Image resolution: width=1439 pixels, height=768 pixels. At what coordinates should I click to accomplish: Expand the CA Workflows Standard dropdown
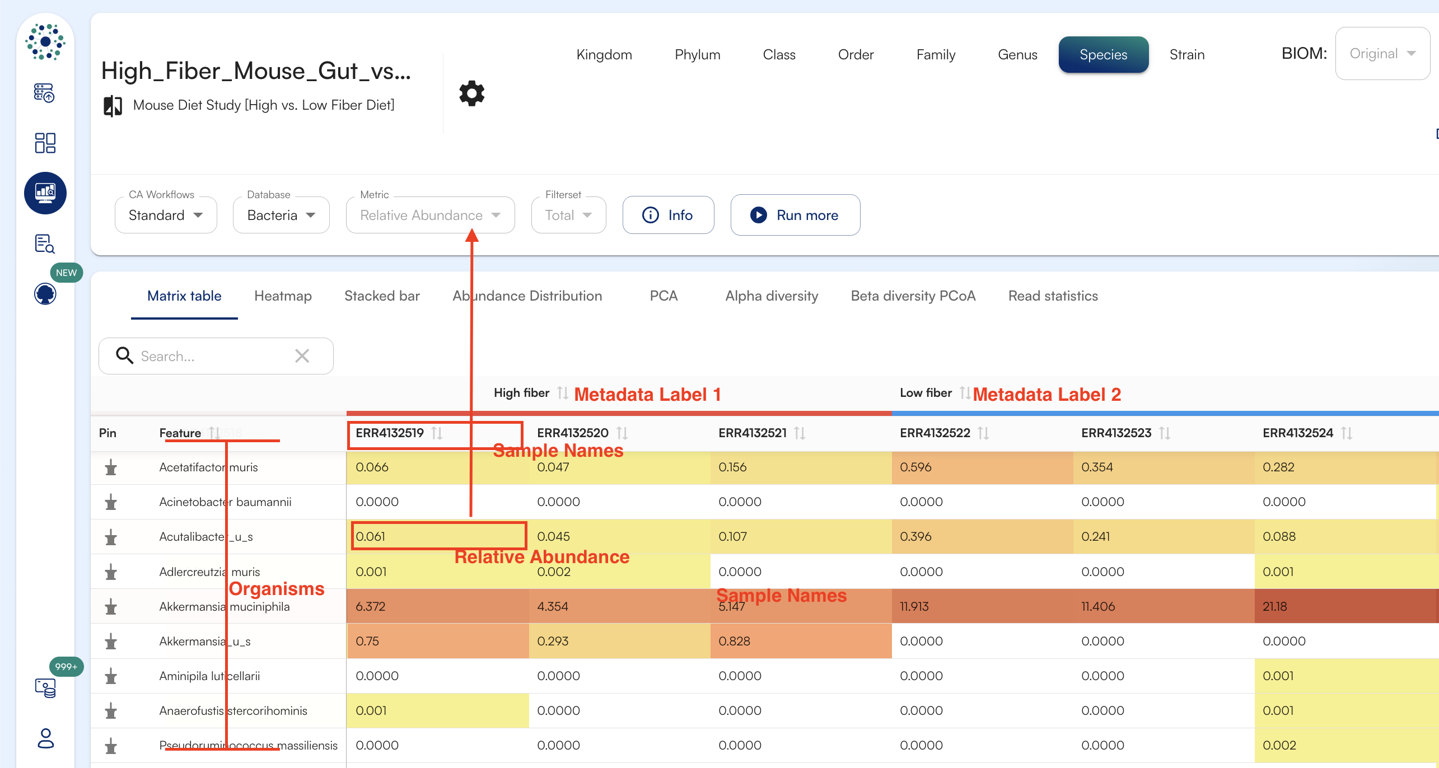(166, 215)
